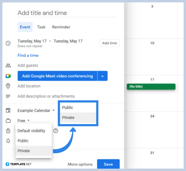Select day 31 in the calendar
The image size is (186, 171).
[152, 153]
